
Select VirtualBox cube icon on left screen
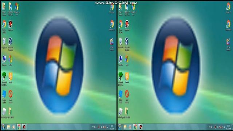coord(10,41)
